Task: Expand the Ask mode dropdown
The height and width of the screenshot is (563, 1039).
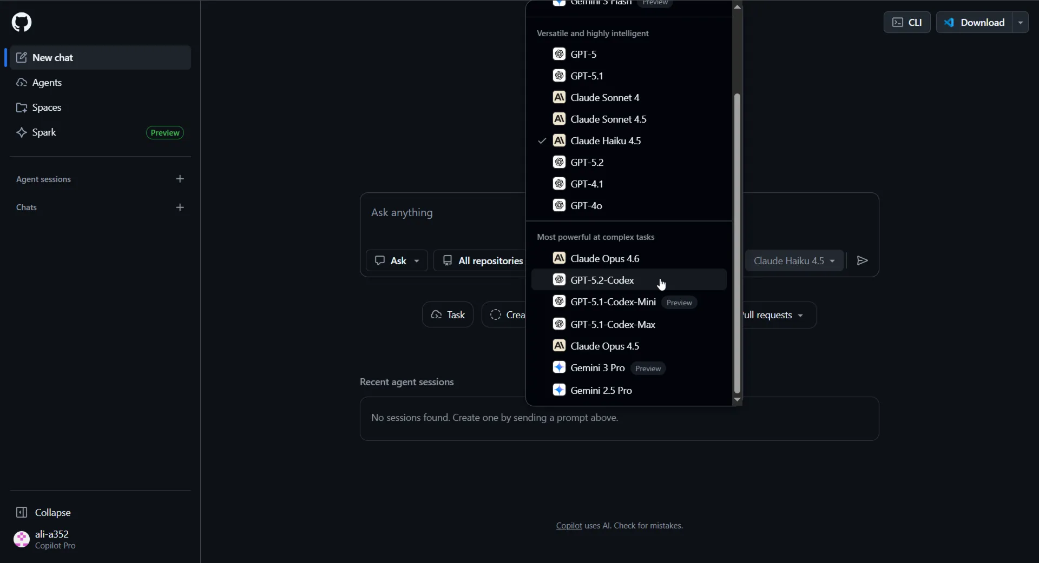Action: click(397, 261)
